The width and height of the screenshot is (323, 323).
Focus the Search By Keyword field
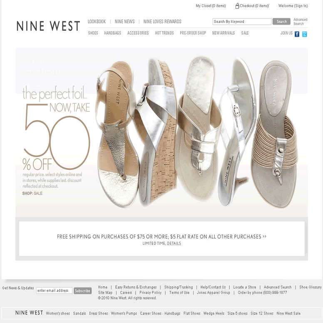tap(242, 22)
